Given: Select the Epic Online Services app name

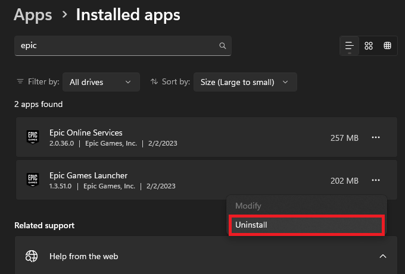Looking at the screenshot, I should click(x=86, y=133).
